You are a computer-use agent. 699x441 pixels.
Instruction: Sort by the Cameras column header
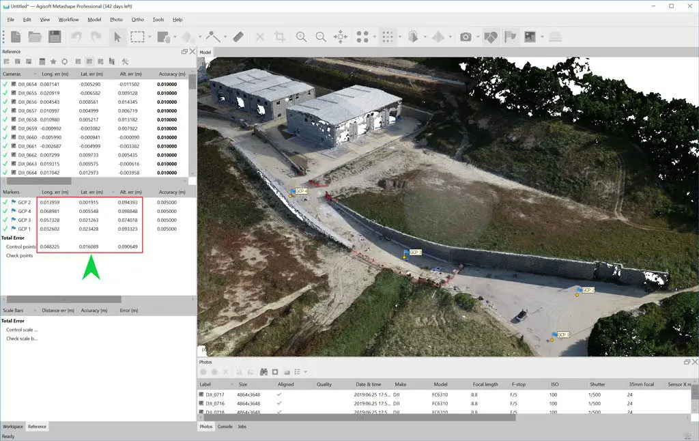point(19,74)
